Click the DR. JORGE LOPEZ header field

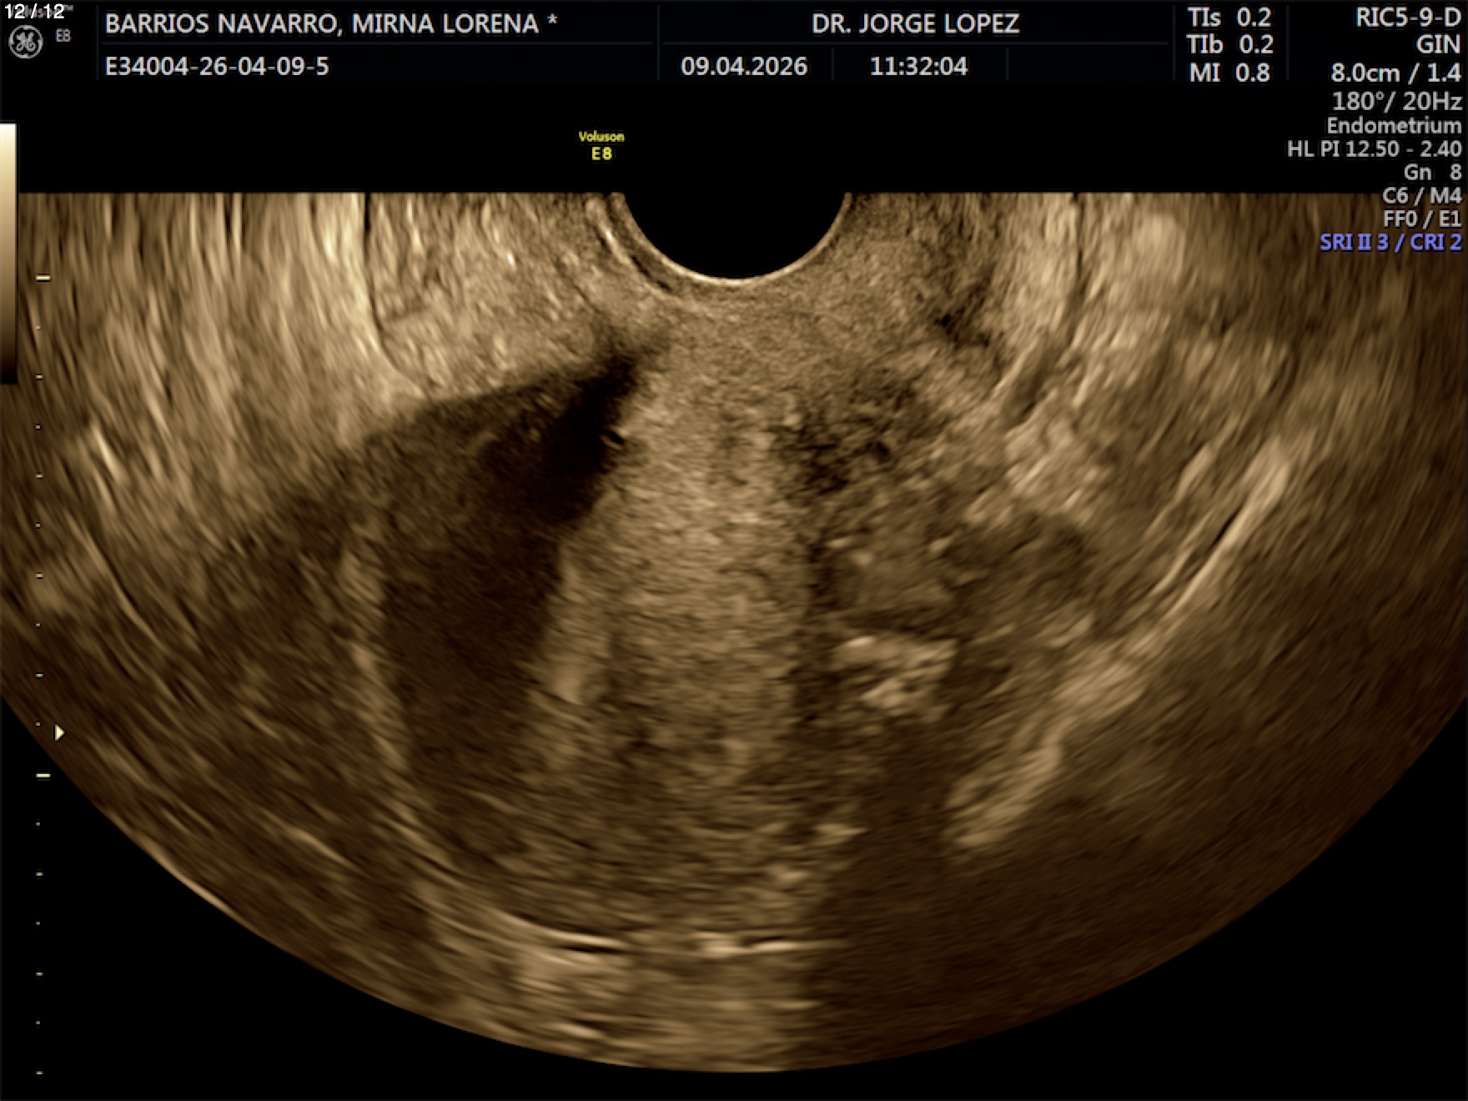click(x=915, y=23)
